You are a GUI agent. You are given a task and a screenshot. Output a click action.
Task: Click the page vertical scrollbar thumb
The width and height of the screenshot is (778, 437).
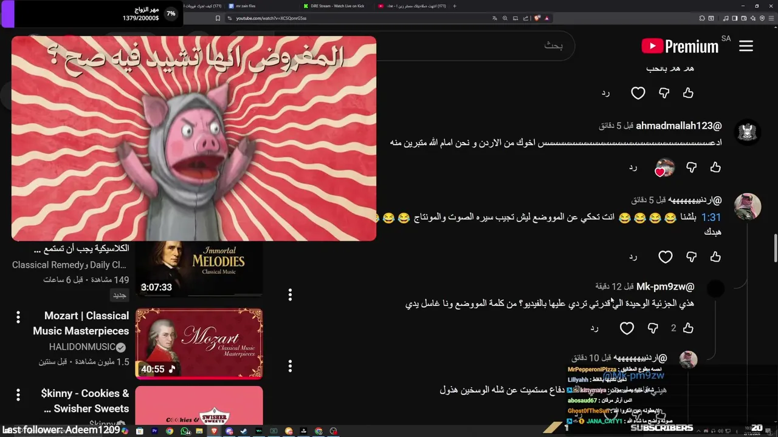775,248
